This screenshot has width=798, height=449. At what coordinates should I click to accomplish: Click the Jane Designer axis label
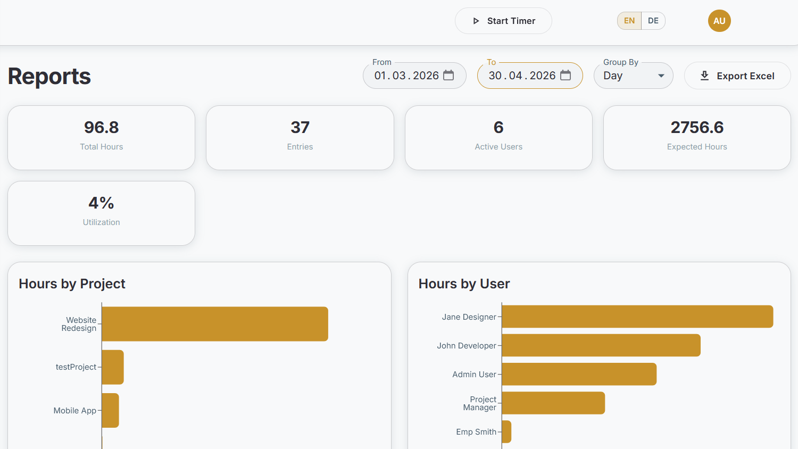[x=469, y=317]
